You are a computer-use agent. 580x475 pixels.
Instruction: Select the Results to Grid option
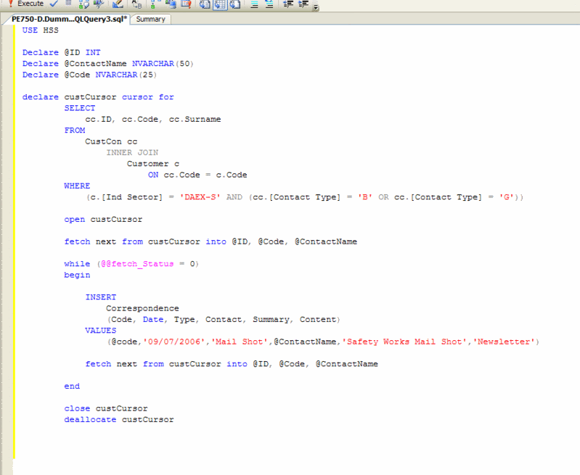coord(220,4)
